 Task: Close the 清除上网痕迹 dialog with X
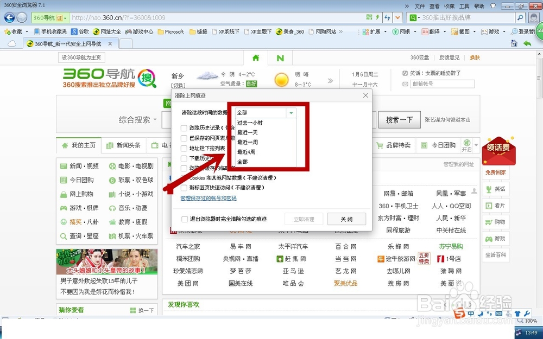coord(365,95)
